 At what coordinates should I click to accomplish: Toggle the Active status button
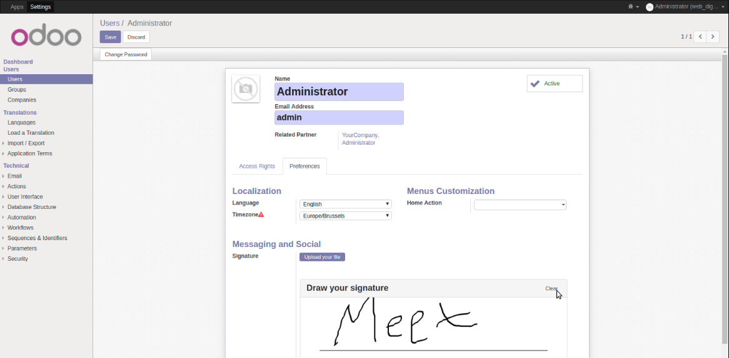point(554,84)
